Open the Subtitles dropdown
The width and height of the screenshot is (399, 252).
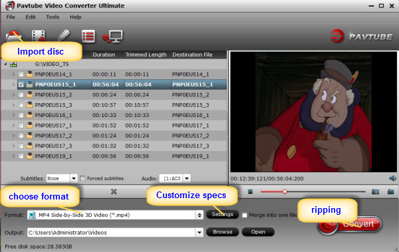[74, 178]
